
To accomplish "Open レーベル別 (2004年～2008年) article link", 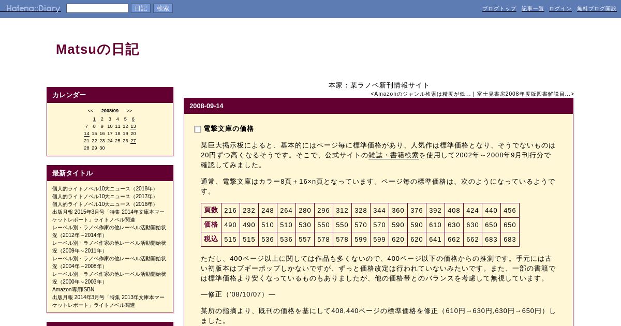I will tap(109, 262).
